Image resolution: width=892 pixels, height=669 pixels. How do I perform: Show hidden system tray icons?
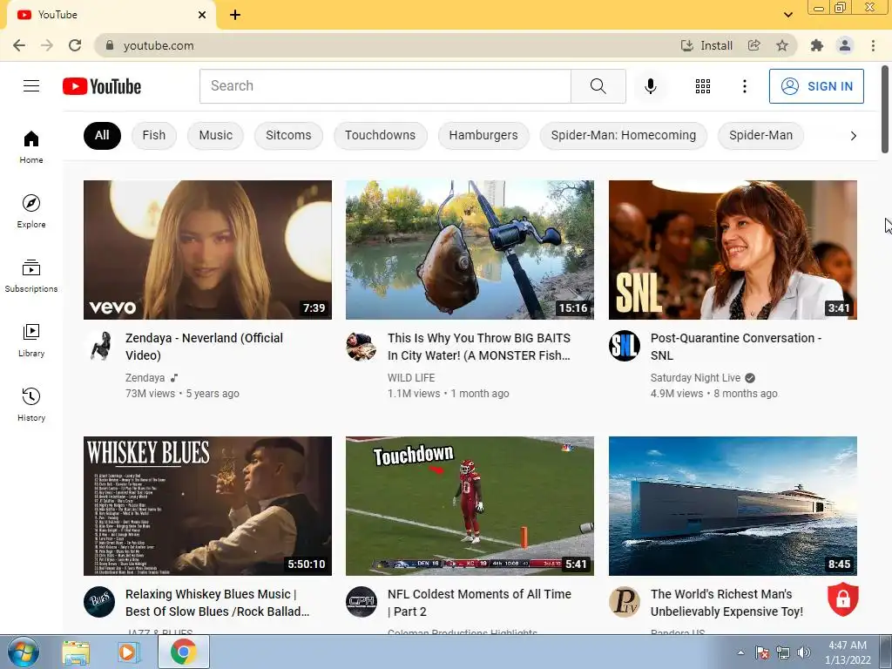click(x=740, y=652)
